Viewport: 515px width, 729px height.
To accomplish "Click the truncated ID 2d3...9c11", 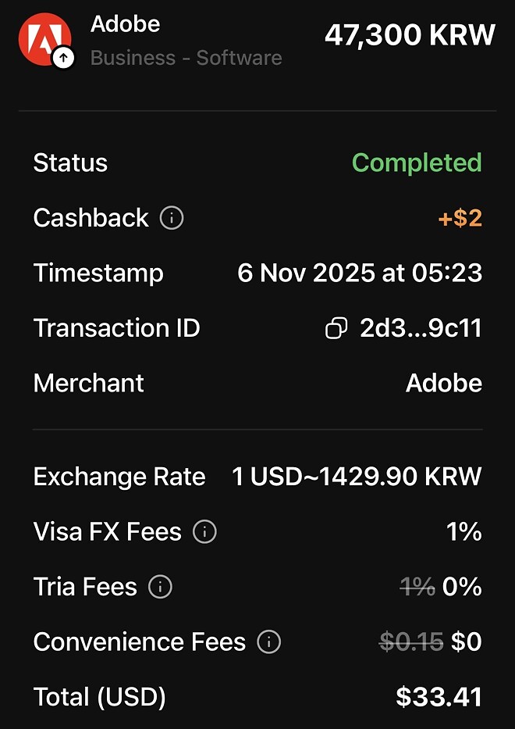I will coord(421,329).
